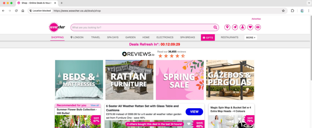The height and width of the screenshot is (128, 312).
Task: Click the 36,655 reviews text
Action: pos(172,52)
